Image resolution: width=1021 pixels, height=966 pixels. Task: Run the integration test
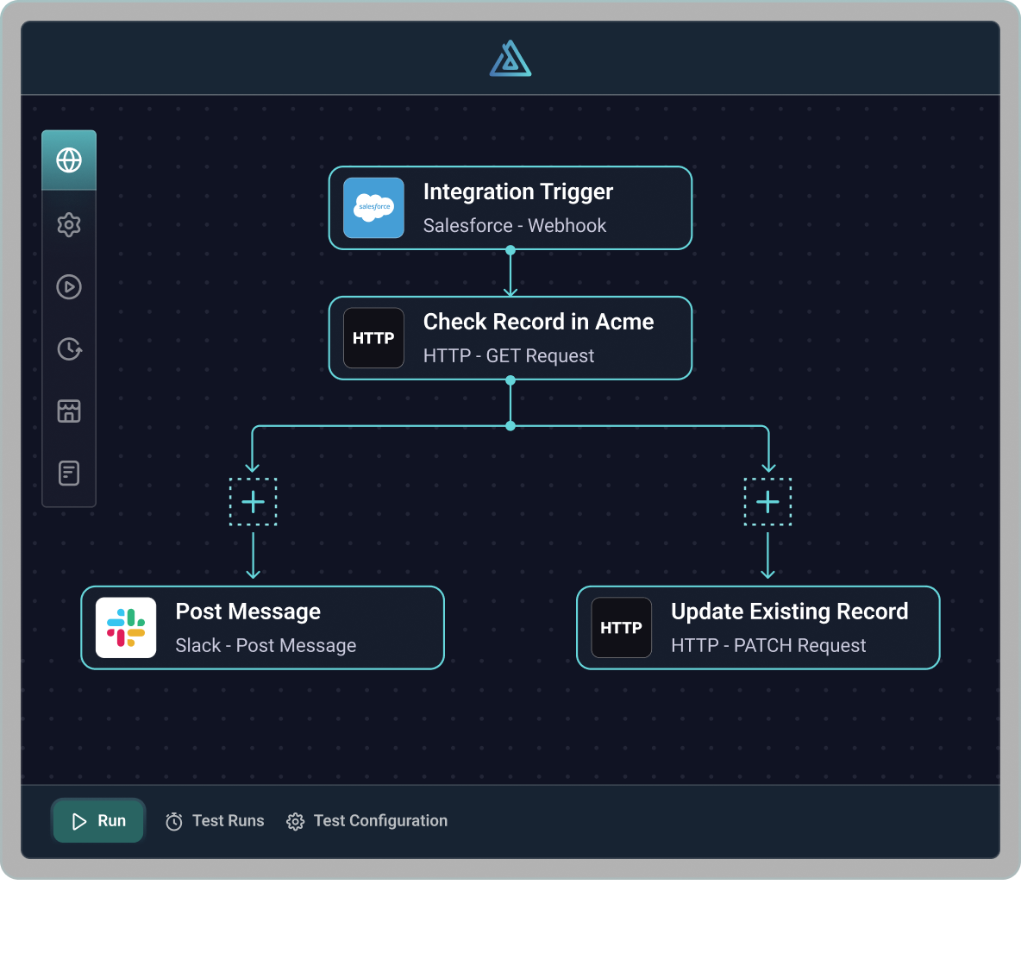click(x=98, y=821)
